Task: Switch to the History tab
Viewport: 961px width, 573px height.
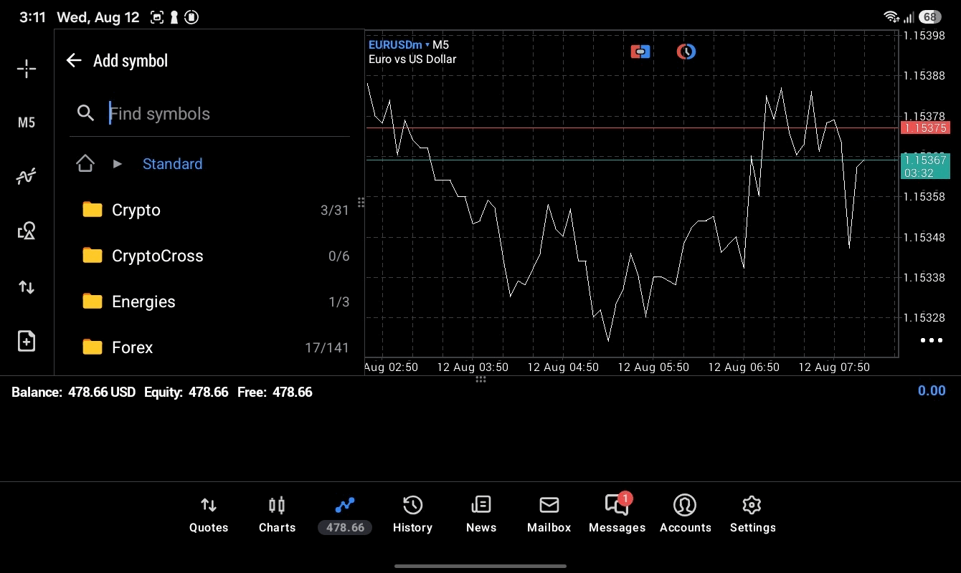Action: pos(412,515)
